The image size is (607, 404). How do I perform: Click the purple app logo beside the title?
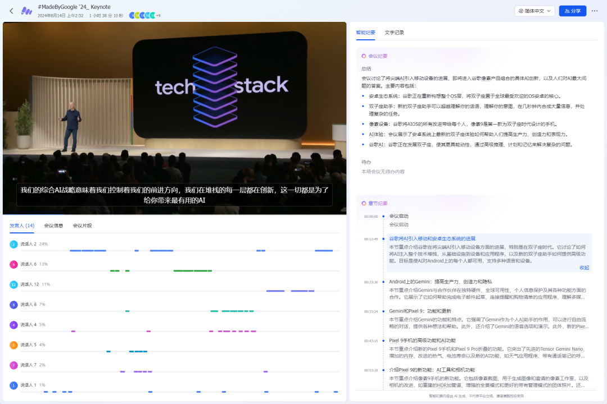[26, 11]
